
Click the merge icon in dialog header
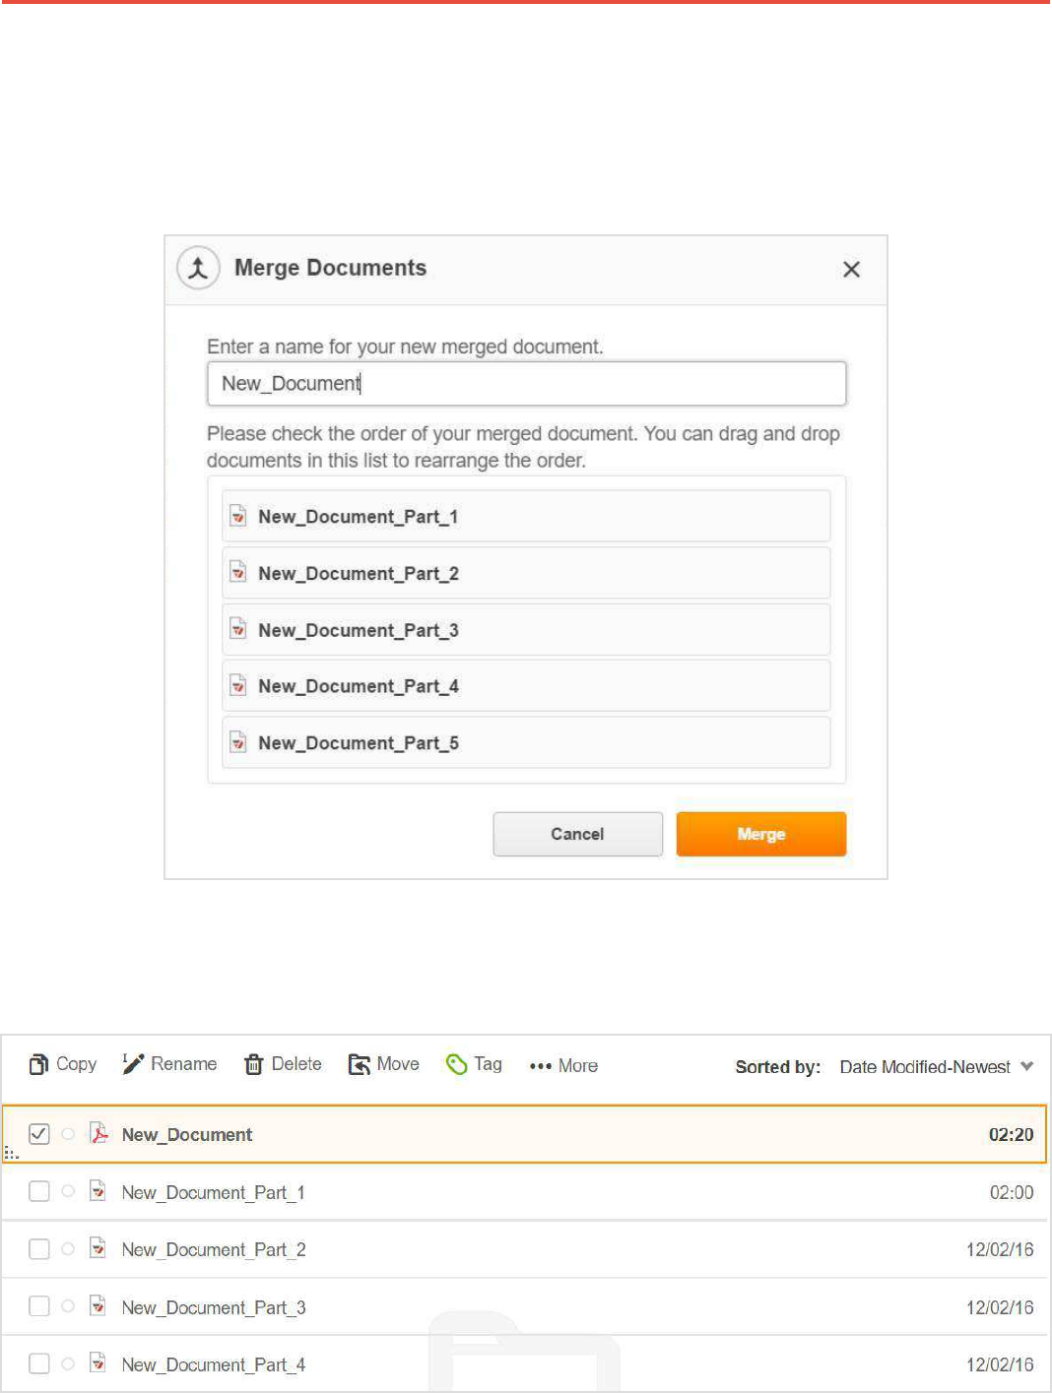pos(198,268)
